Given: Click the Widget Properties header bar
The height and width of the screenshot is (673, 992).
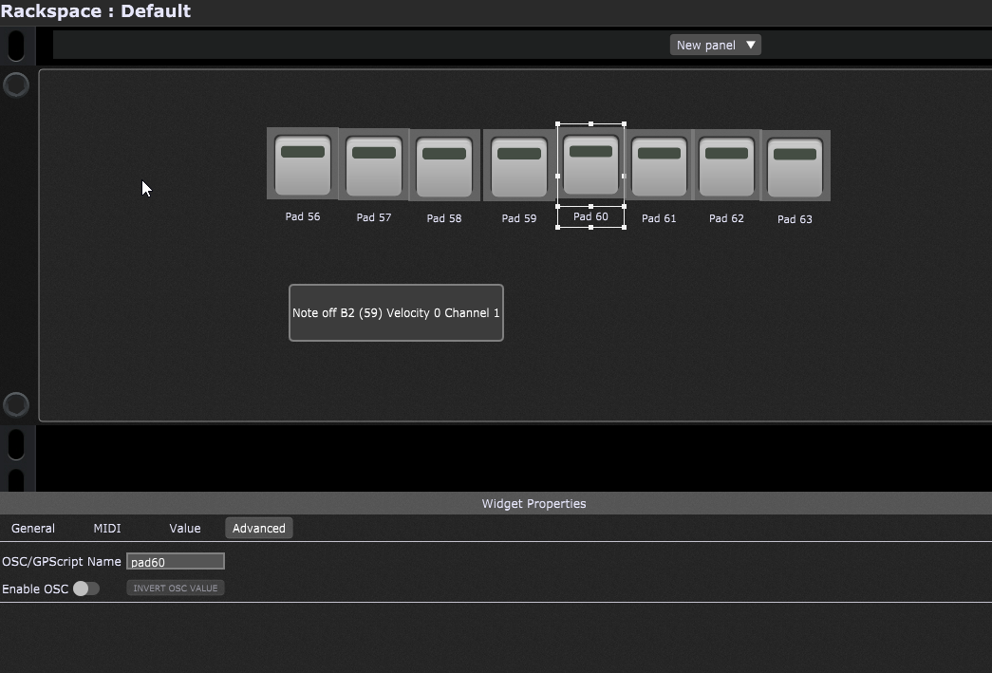Looking at the screenshot, I should pyautogui.click(x=533, y=503).
